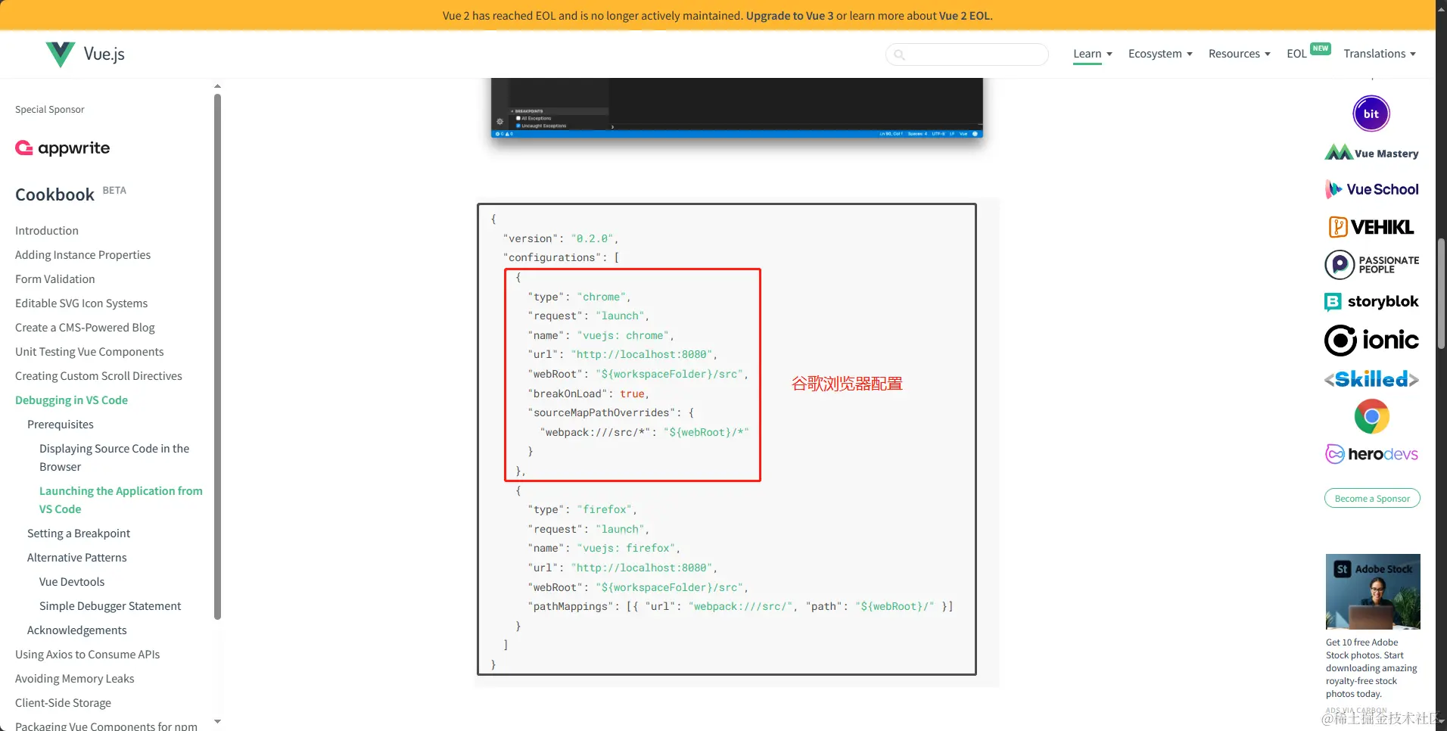
Task: Click the Chrome logo sponsor icon
Action: pos(1372,416)
